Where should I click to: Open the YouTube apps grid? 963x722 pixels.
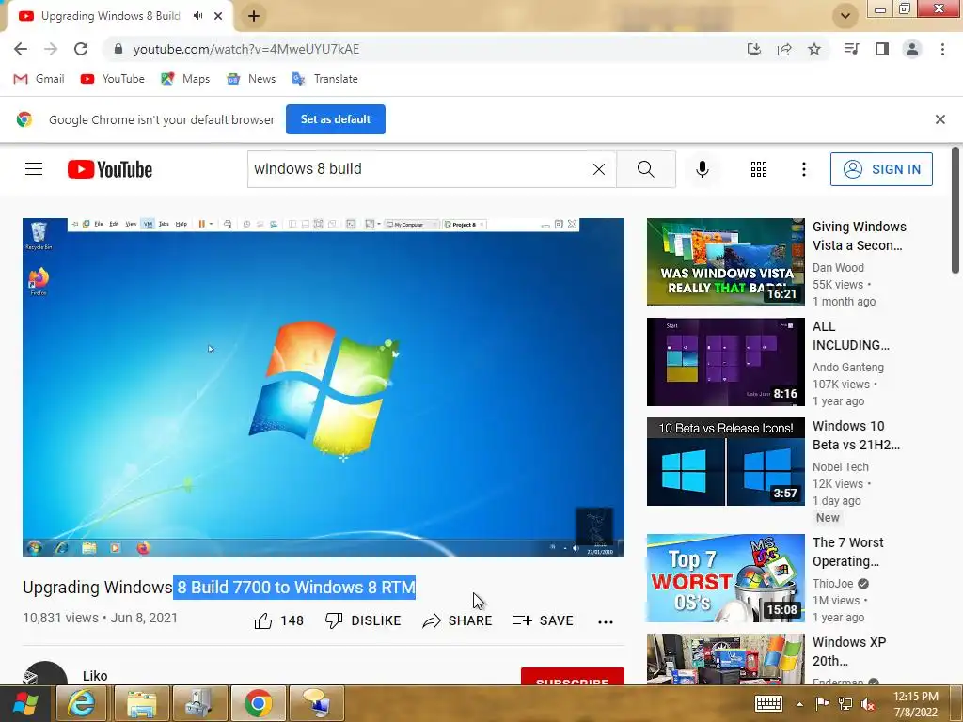click(x=759, y=169)
